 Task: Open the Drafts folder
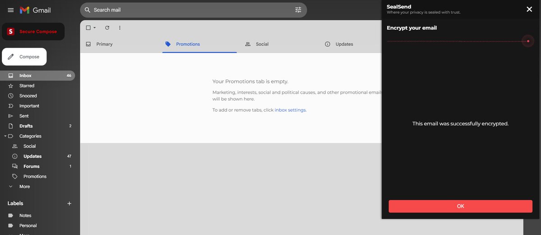pos(37,126)
